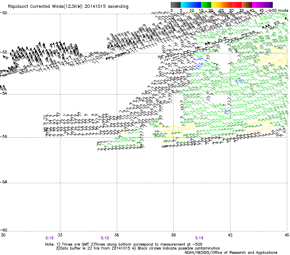The image size is (290, 255).
Task: Click the '5' label under the color legend
Action: 181,11
